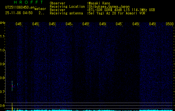The height and width of the screenshot is (111, 175).
Task: Click the 0454 time marker
Action: 69,24
